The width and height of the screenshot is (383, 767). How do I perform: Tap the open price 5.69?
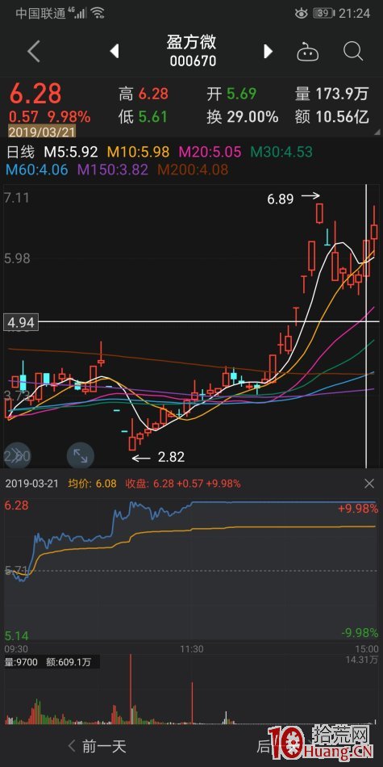coord(241,94)
